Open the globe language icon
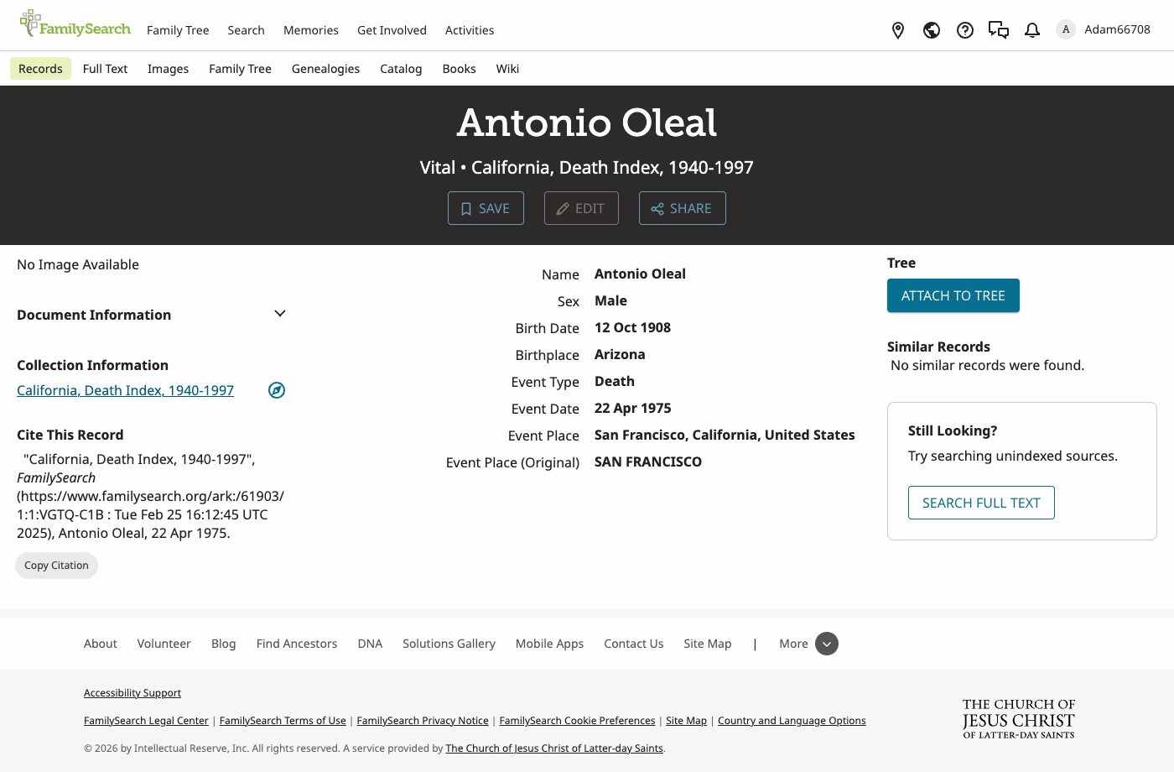 (x=932, y=30)
